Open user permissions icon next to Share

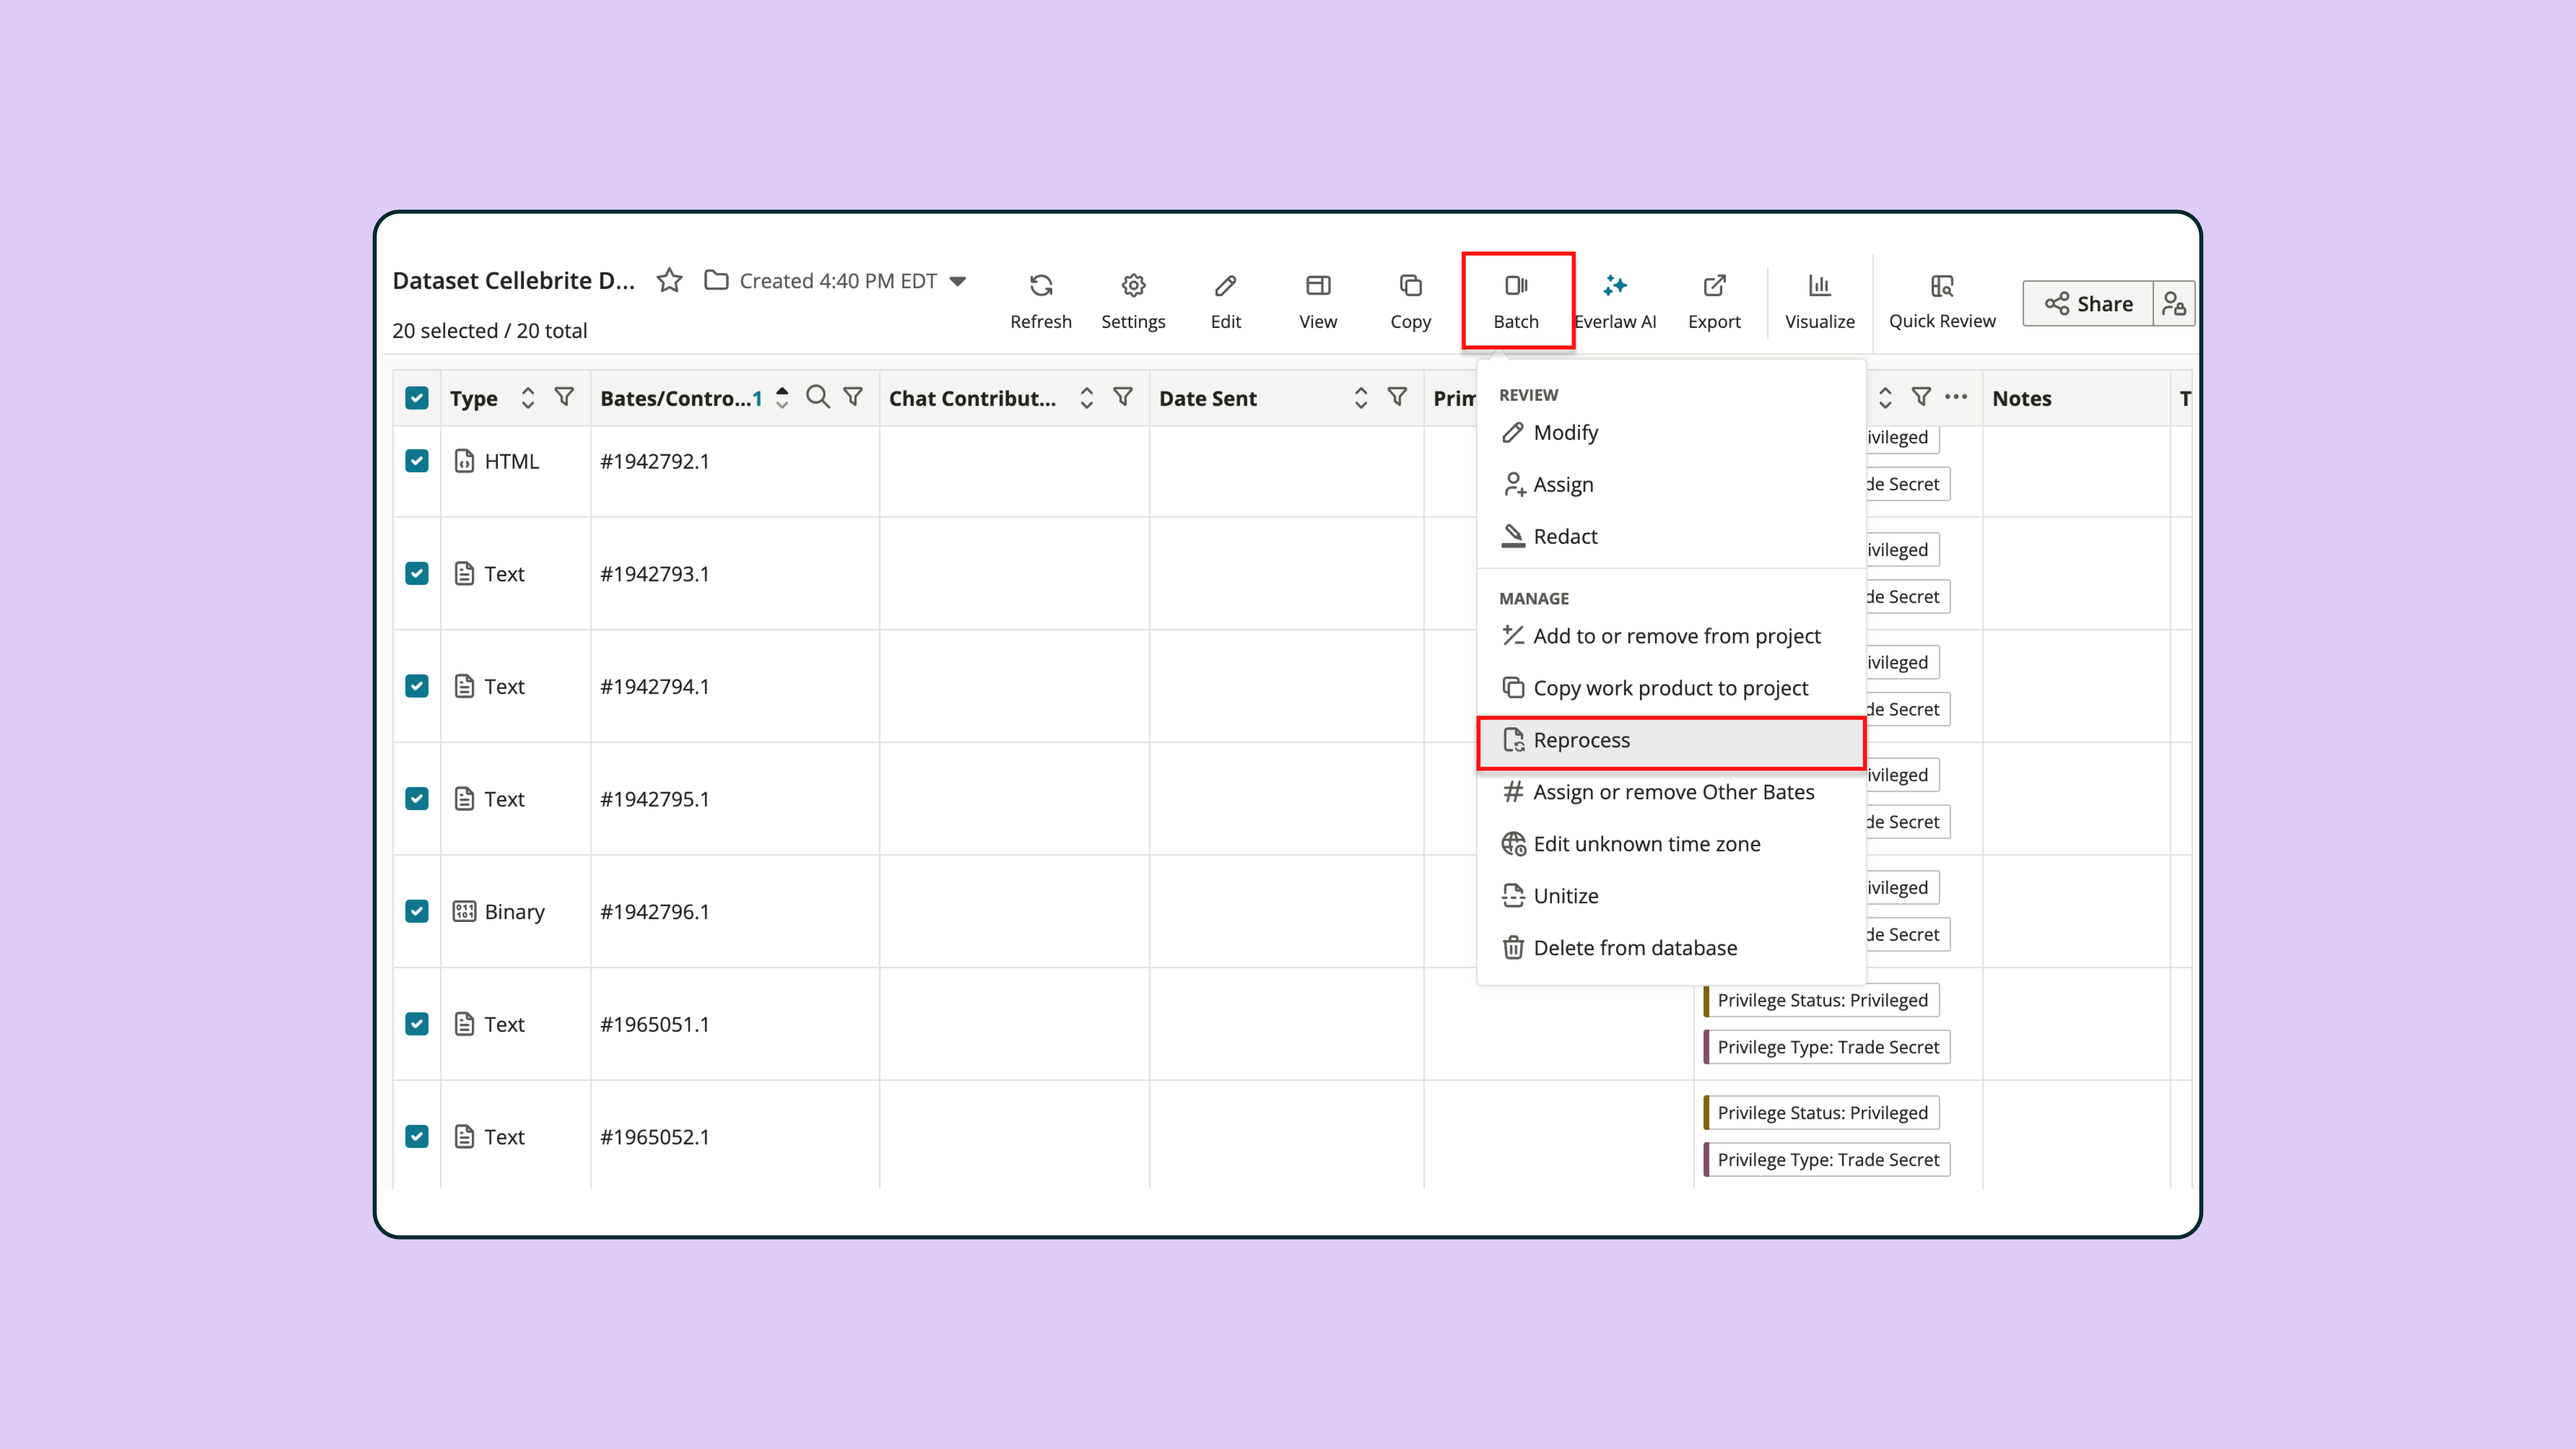click(x=2173, y=303)
